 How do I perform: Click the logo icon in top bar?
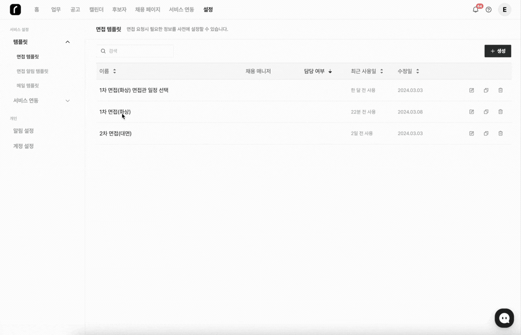pyautogui.click(x=15, y=10)
